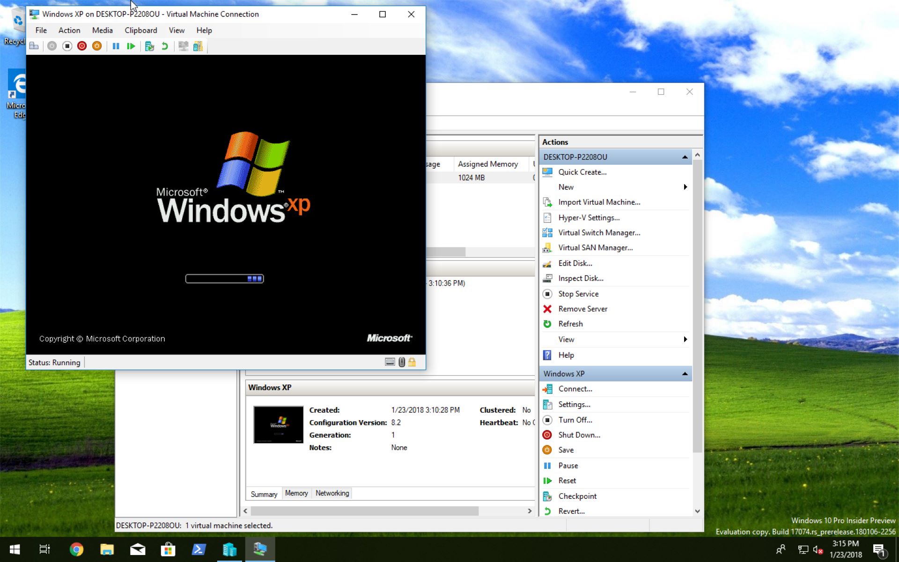Click the Shut Down VM button in Actions

[579, 435]
